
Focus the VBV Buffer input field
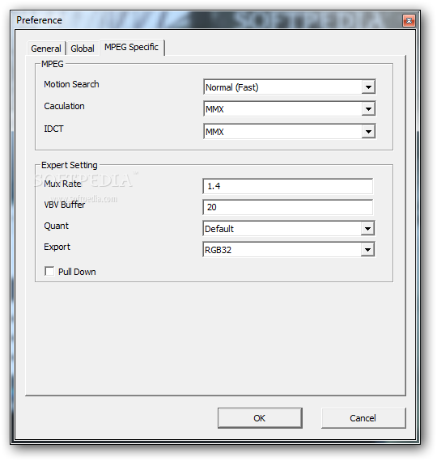288,207
